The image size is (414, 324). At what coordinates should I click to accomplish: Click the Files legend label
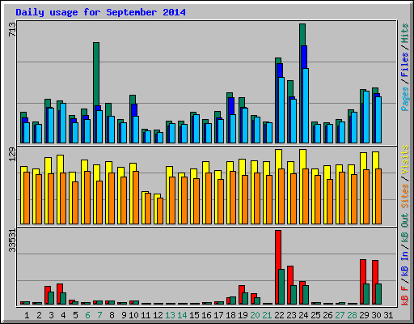click(405, 65)
